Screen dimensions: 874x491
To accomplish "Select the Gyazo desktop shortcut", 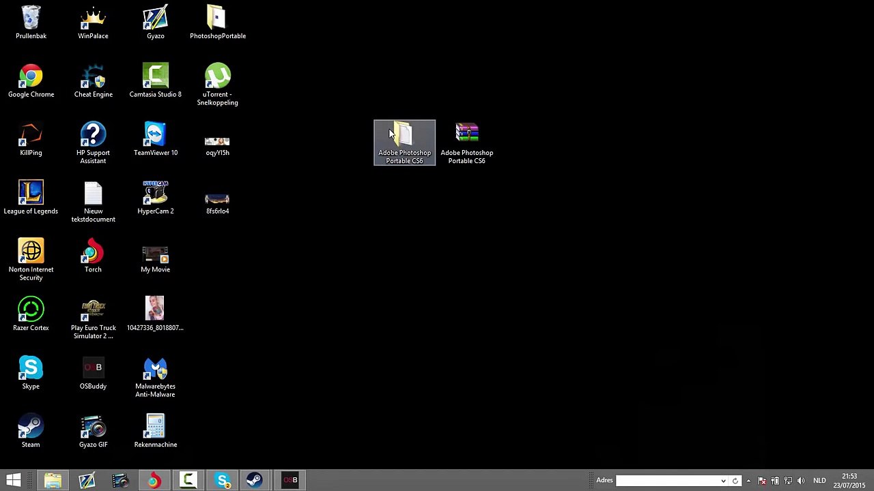I will (x=155, y=23).
